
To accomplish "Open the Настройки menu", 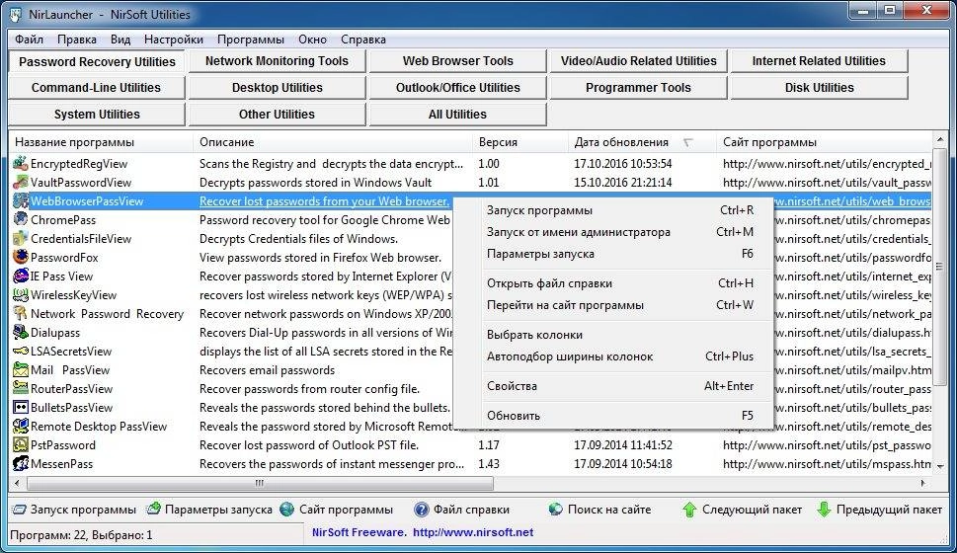I will coord(174,39).
